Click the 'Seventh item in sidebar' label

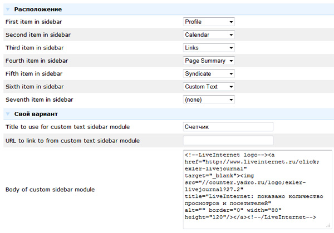pos(38,100)
